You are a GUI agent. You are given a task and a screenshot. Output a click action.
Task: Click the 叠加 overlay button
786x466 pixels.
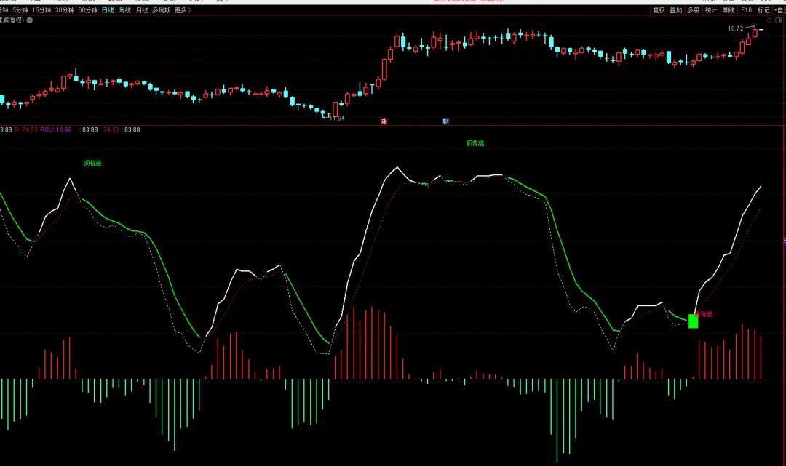[676, 10]
